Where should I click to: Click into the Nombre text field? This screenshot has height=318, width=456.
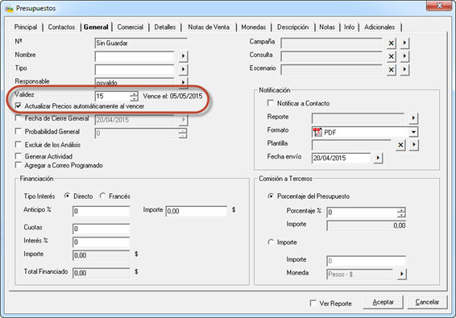click(x=135, y=56)
